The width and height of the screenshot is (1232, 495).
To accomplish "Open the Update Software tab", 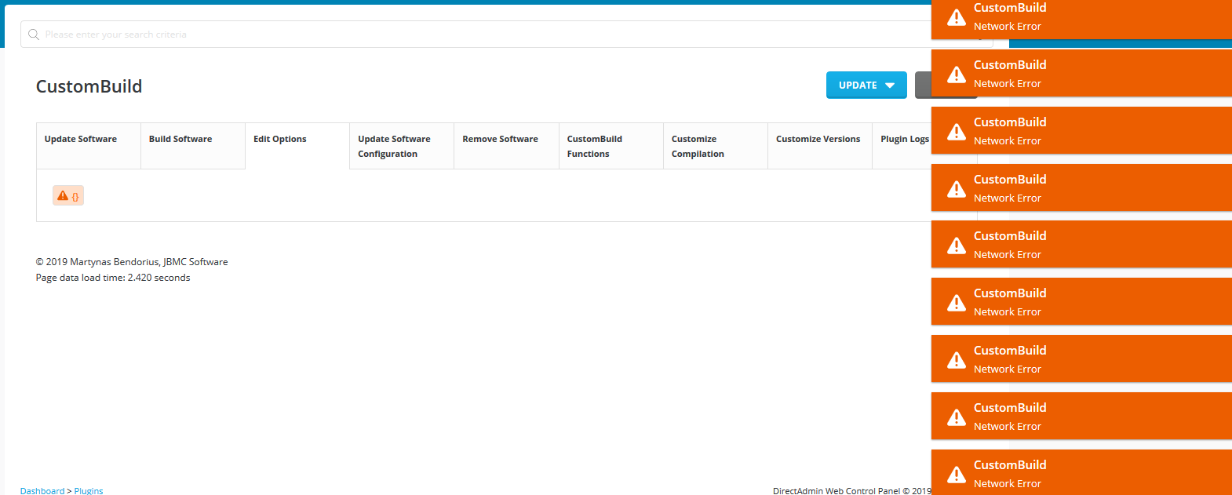I will click(x=89, y=146).
